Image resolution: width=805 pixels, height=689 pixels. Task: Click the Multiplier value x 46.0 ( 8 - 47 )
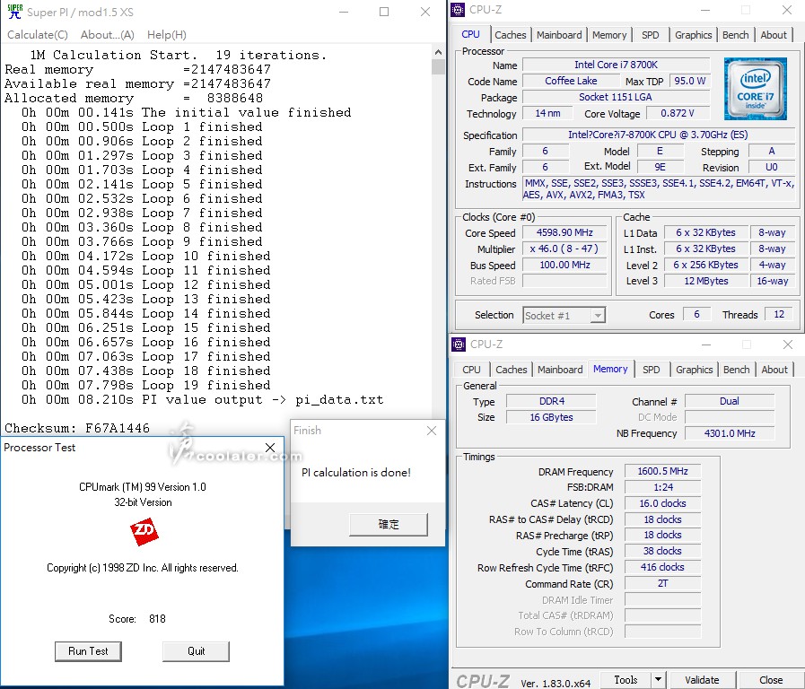tap(564, 249)
